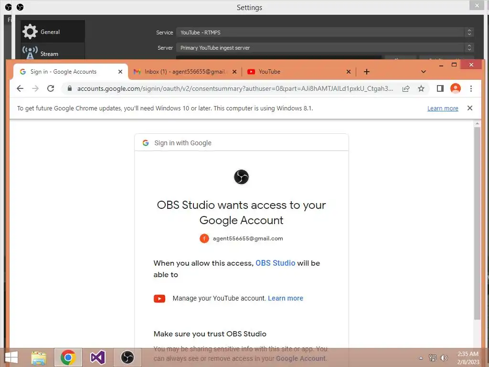This screenshot has height=367, width=489.
Task: Click the red YouTube permission icon
Action: (159, 299)
